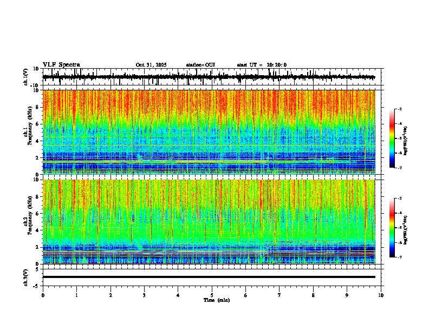429x331 pixels.
Task: Click the date "Oct. 31, 2025" in header
Action: click(x=151, y=65)
